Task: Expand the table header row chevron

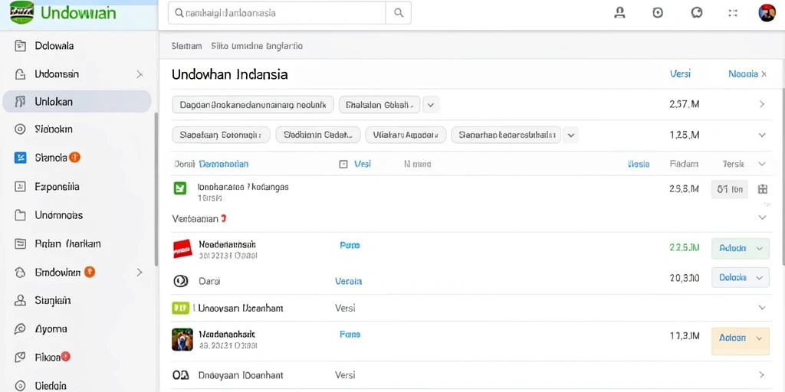Action: click(762, 164)
